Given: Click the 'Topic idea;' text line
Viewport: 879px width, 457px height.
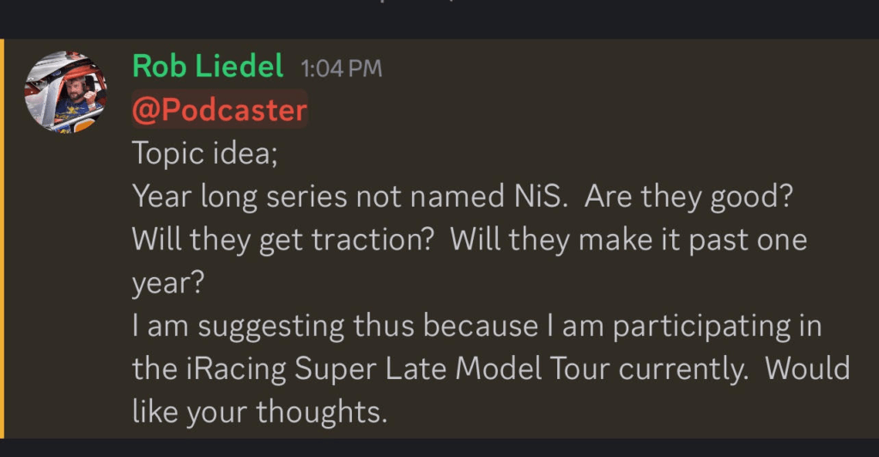Looking at the screenshot, I should click(x=204, y=153).
